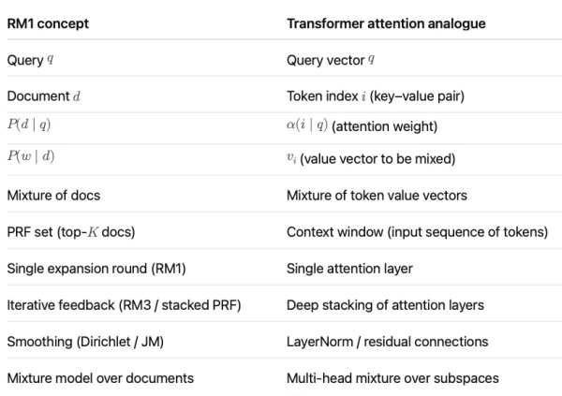Screen dimensions: 562x396
Task: Click the P(w | d) formula cell
Action: 31,157
